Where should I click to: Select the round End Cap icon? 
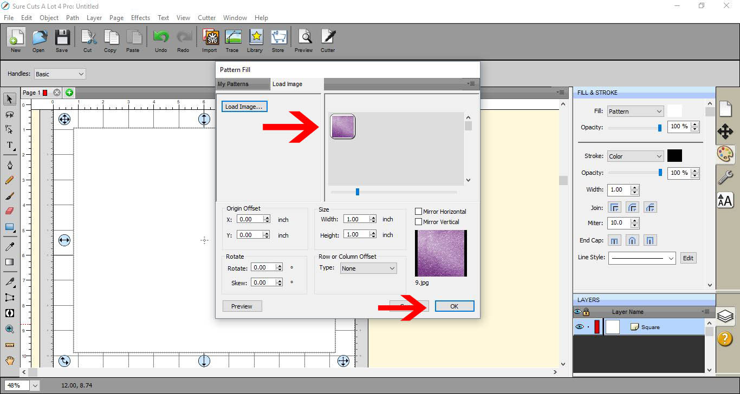tap(633, 240)
